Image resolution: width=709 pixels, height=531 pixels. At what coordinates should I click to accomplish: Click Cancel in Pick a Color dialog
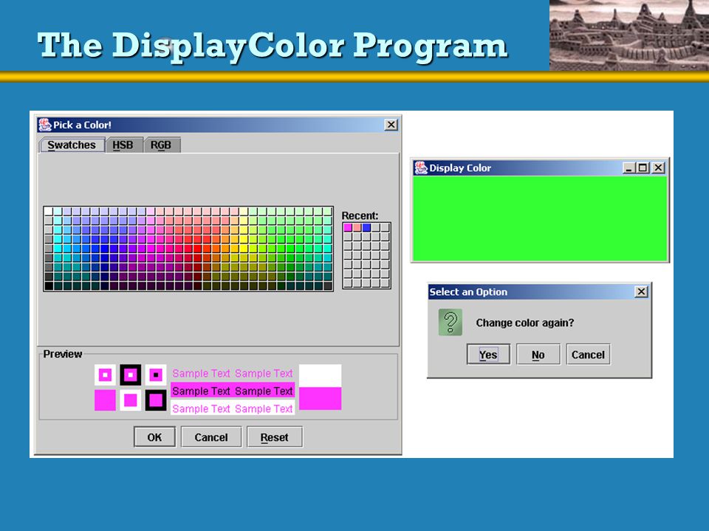pos(211,437)
